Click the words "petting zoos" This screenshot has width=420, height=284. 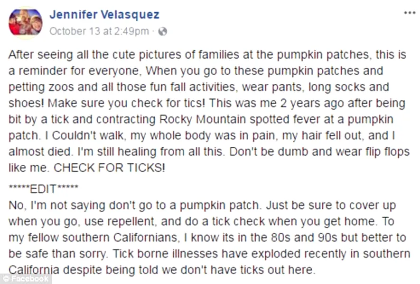[x=32, y=88]
